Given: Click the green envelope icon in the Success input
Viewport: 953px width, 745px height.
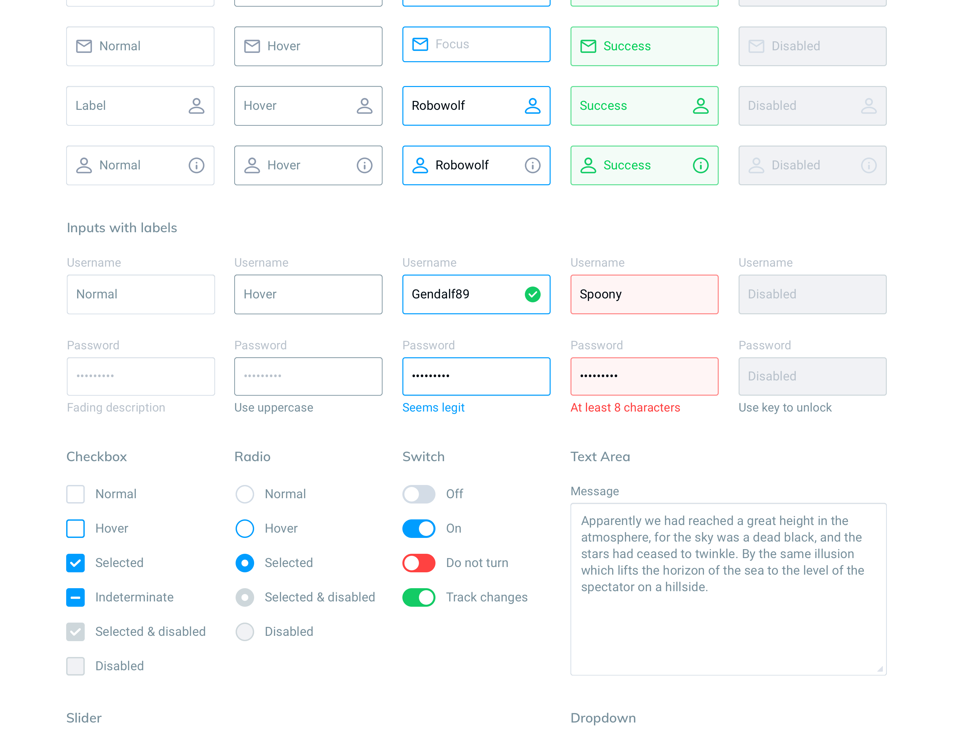Looking at the screenshot, I should click(x=588, y=46).
